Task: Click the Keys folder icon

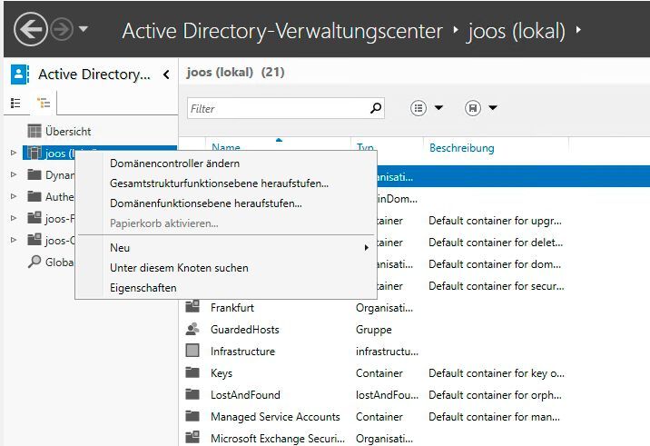Action: (192, 372)
